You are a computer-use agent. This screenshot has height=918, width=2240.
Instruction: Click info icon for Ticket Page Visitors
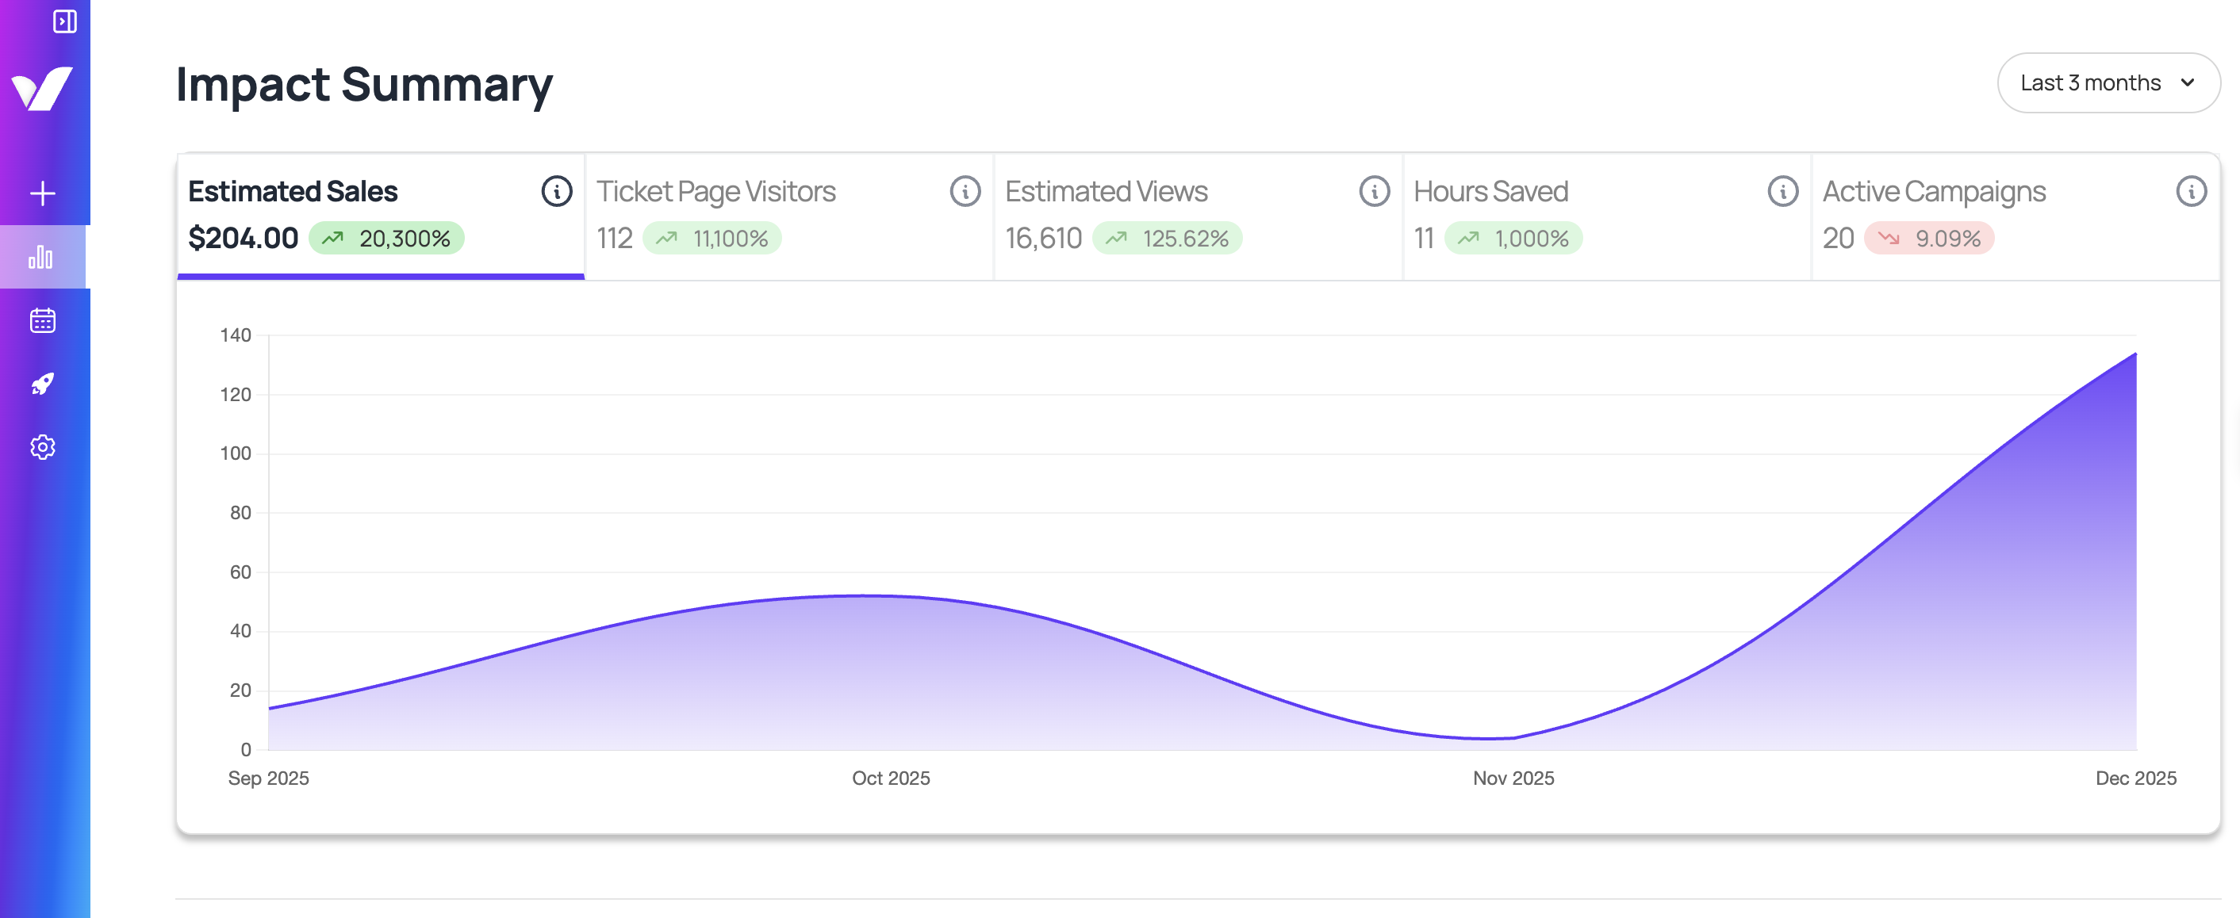pyautogui.click(x=965, y=191)
